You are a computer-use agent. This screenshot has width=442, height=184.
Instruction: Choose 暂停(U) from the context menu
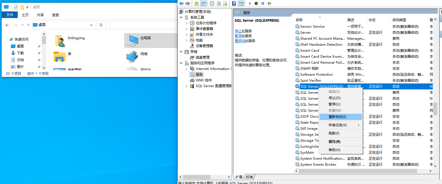[x=341, y=104]
